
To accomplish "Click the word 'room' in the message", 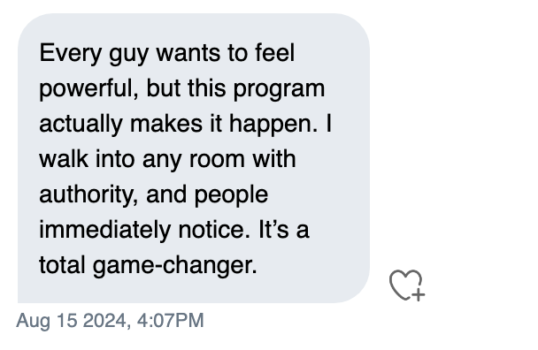I will [217, 160].
